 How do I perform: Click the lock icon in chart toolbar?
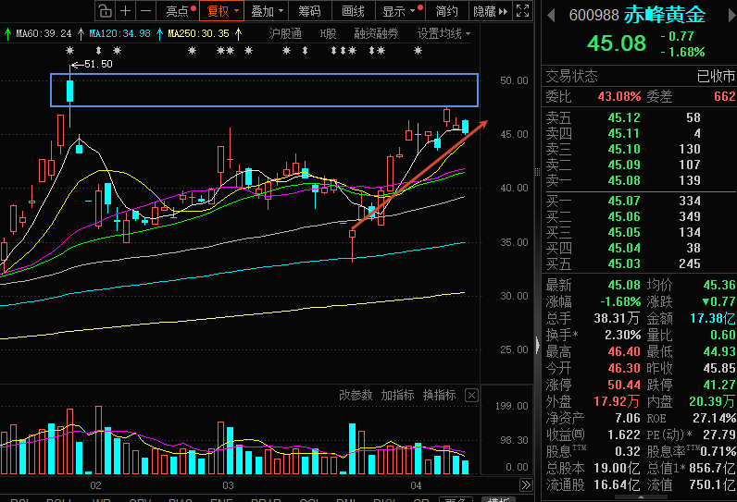(x=106, y=11)
